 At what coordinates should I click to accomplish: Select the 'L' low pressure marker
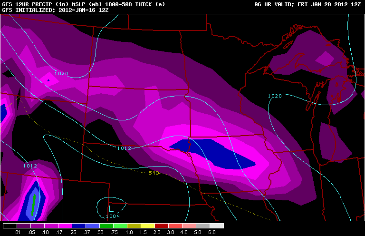coord(111,208)
